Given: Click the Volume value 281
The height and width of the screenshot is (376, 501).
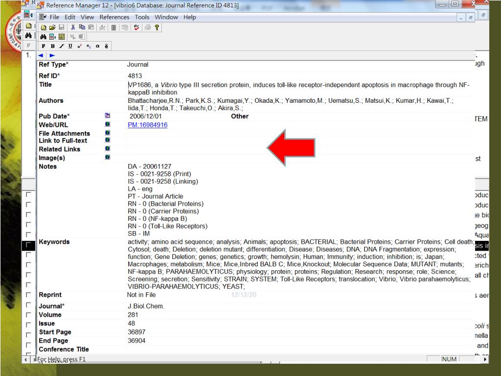Looking at the screenshot, I should [133, 315].
